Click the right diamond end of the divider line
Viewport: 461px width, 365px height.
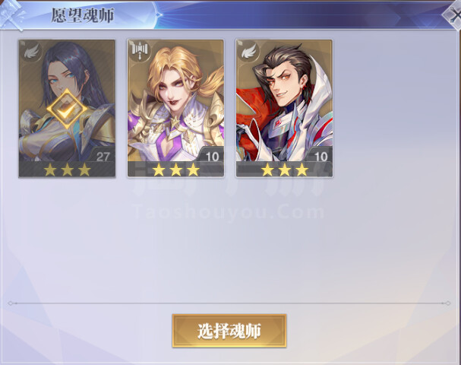(x=447, y=303)
